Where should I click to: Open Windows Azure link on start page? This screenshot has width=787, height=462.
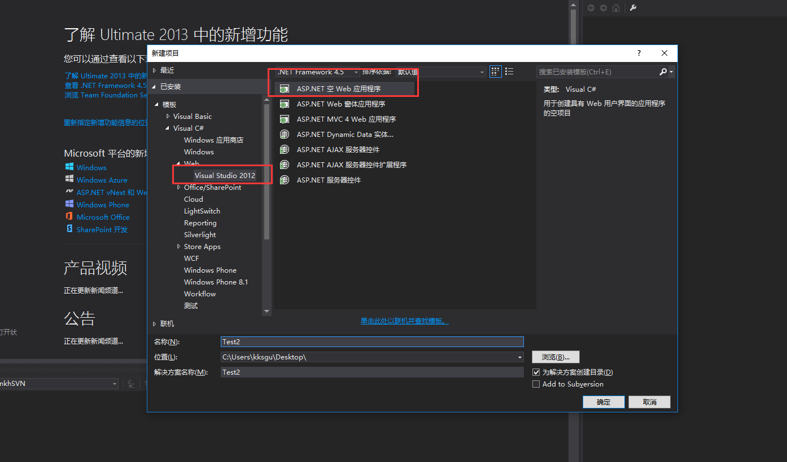[x=102, y=180]
